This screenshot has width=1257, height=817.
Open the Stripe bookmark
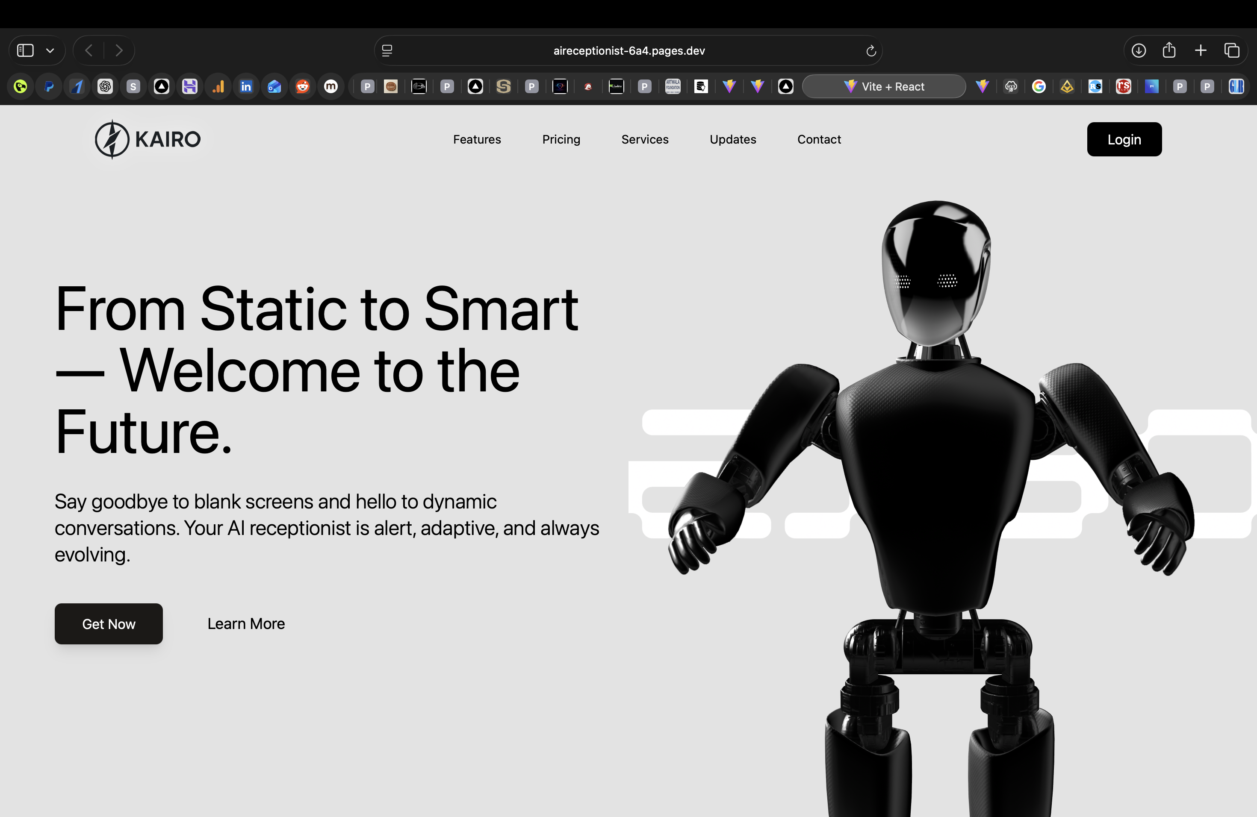pos(133,86)
